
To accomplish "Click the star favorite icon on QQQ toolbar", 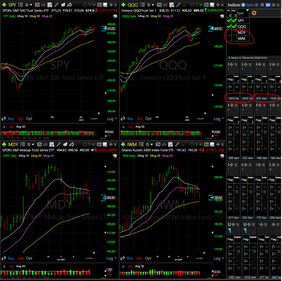I will click(192, 5).
